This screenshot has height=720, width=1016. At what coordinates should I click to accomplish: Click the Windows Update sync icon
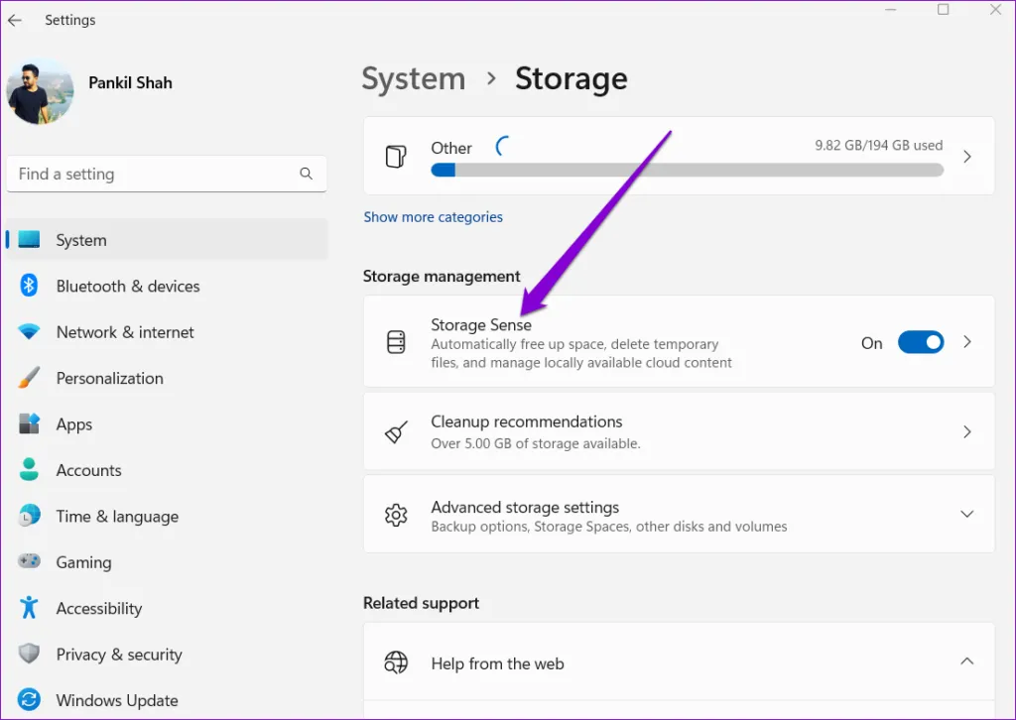point(29,700)
